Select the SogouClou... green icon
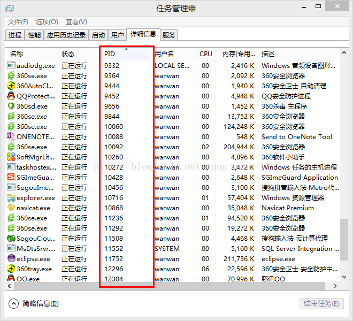This screenshot has width=353, height=321. click(x=11, y=238)
